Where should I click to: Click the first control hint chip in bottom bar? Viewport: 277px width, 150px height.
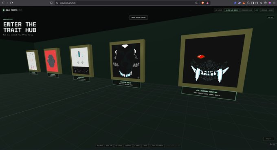click(100, 146)
